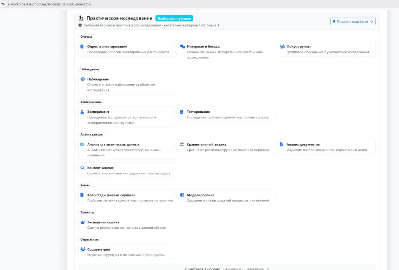Focus the address bar URL field

tap(49, 4)
